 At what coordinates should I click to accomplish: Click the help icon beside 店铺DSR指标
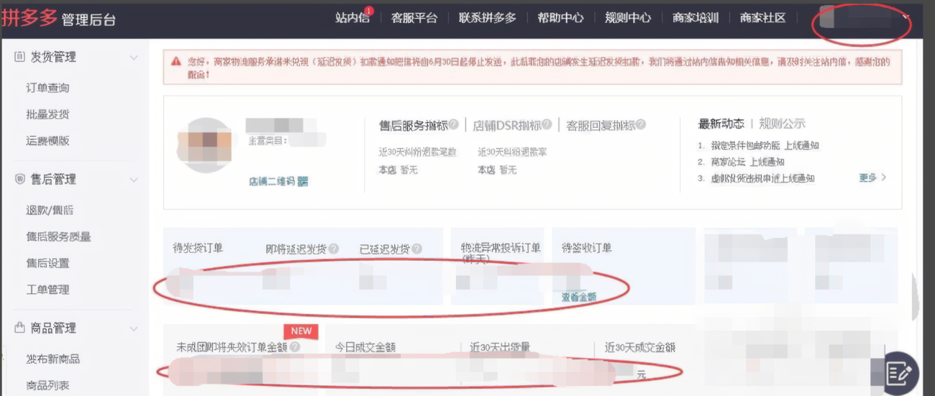coord(547,124)
